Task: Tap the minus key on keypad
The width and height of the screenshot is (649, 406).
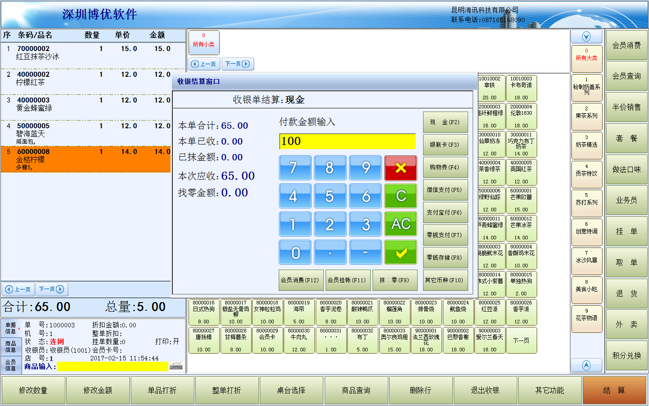Action: pyautogui.click(x=366, y=252)
